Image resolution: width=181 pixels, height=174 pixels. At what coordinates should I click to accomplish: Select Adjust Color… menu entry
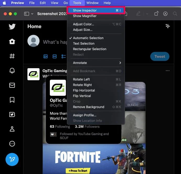click(96, 24)
